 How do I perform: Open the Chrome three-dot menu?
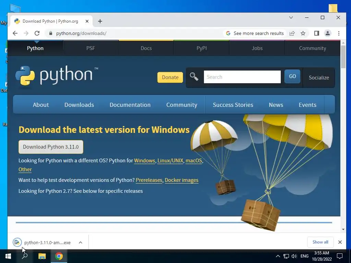point(339,33)
